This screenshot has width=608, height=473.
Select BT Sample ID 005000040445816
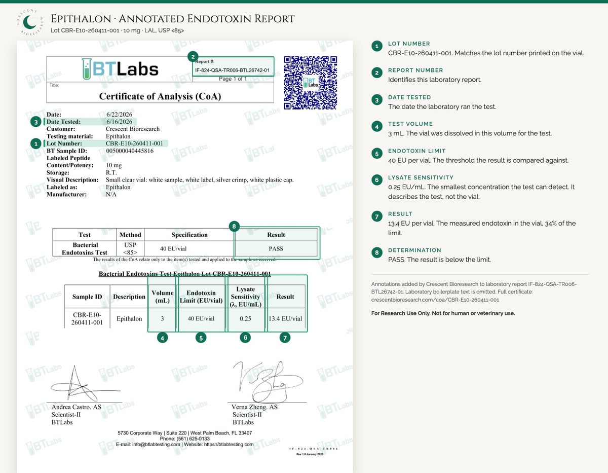130,151
